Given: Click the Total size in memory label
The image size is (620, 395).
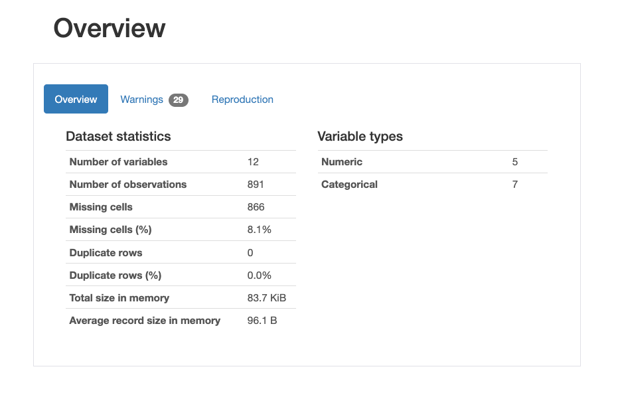Looking at the screenshot, I should (x=119, y=297).
